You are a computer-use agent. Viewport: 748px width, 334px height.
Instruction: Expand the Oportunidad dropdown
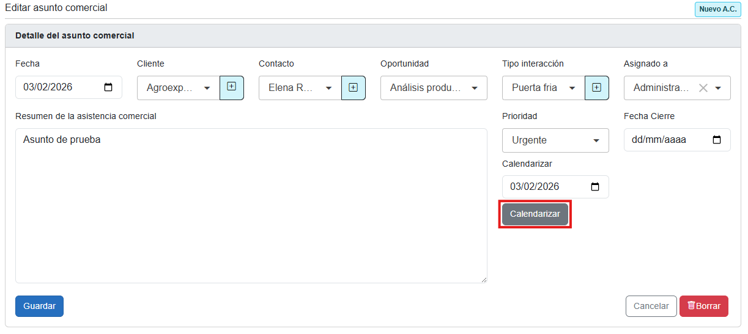(474, 88)
